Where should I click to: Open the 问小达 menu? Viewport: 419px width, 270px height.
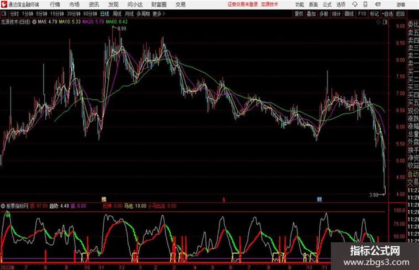pos(135,4)
